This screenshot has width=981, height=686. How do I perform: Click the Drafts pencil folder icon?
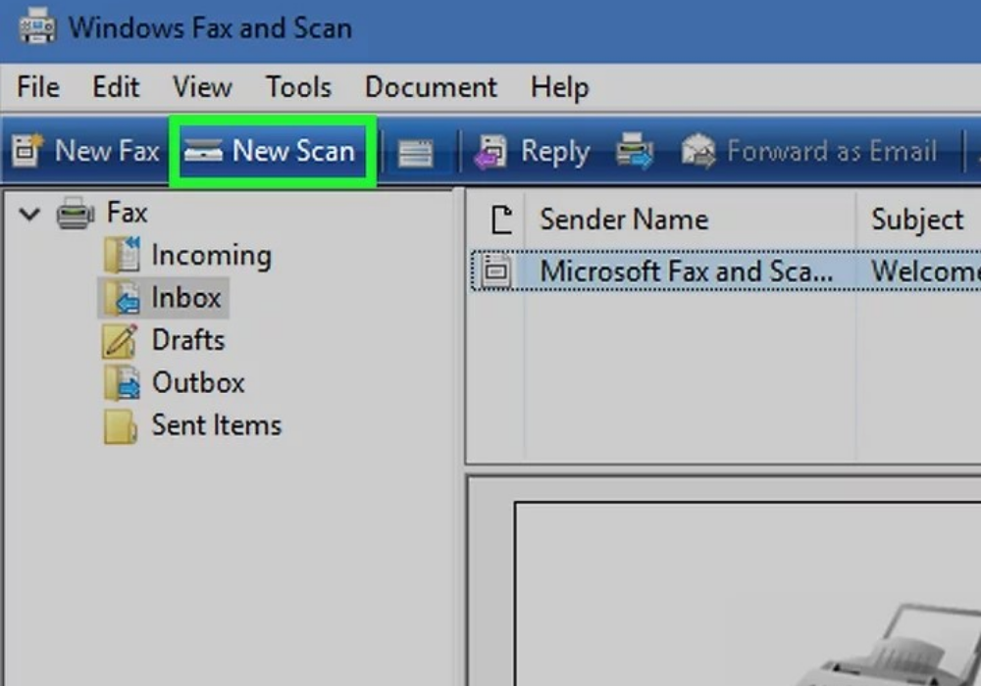coord(120,340)
